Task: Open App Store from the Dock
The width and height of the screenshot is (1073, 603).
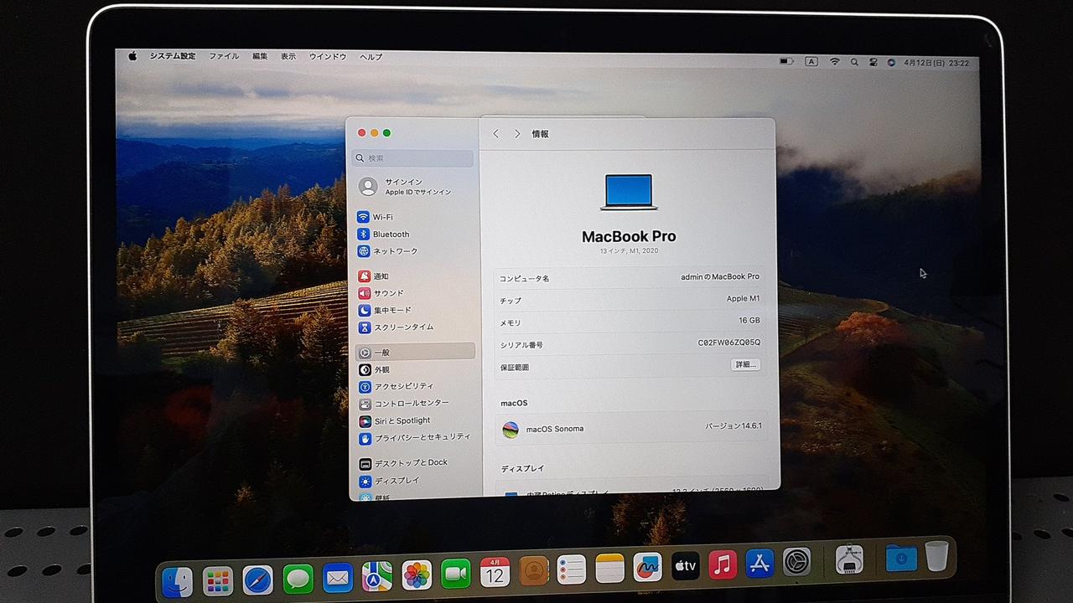Action: click(x=759, y=564)
